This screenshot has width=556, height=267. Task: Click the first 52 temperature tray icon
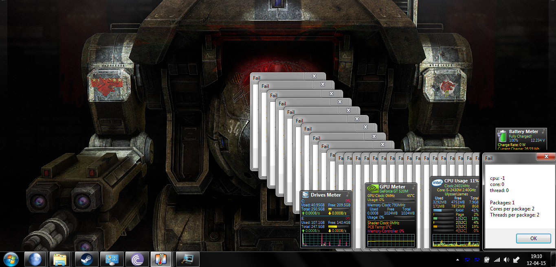point(467,260)
